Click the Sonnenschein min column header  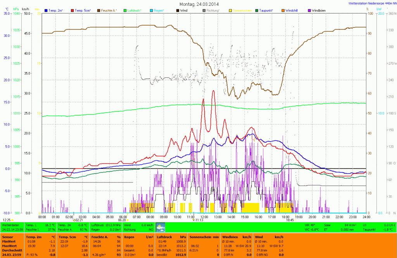pos(204,236)
